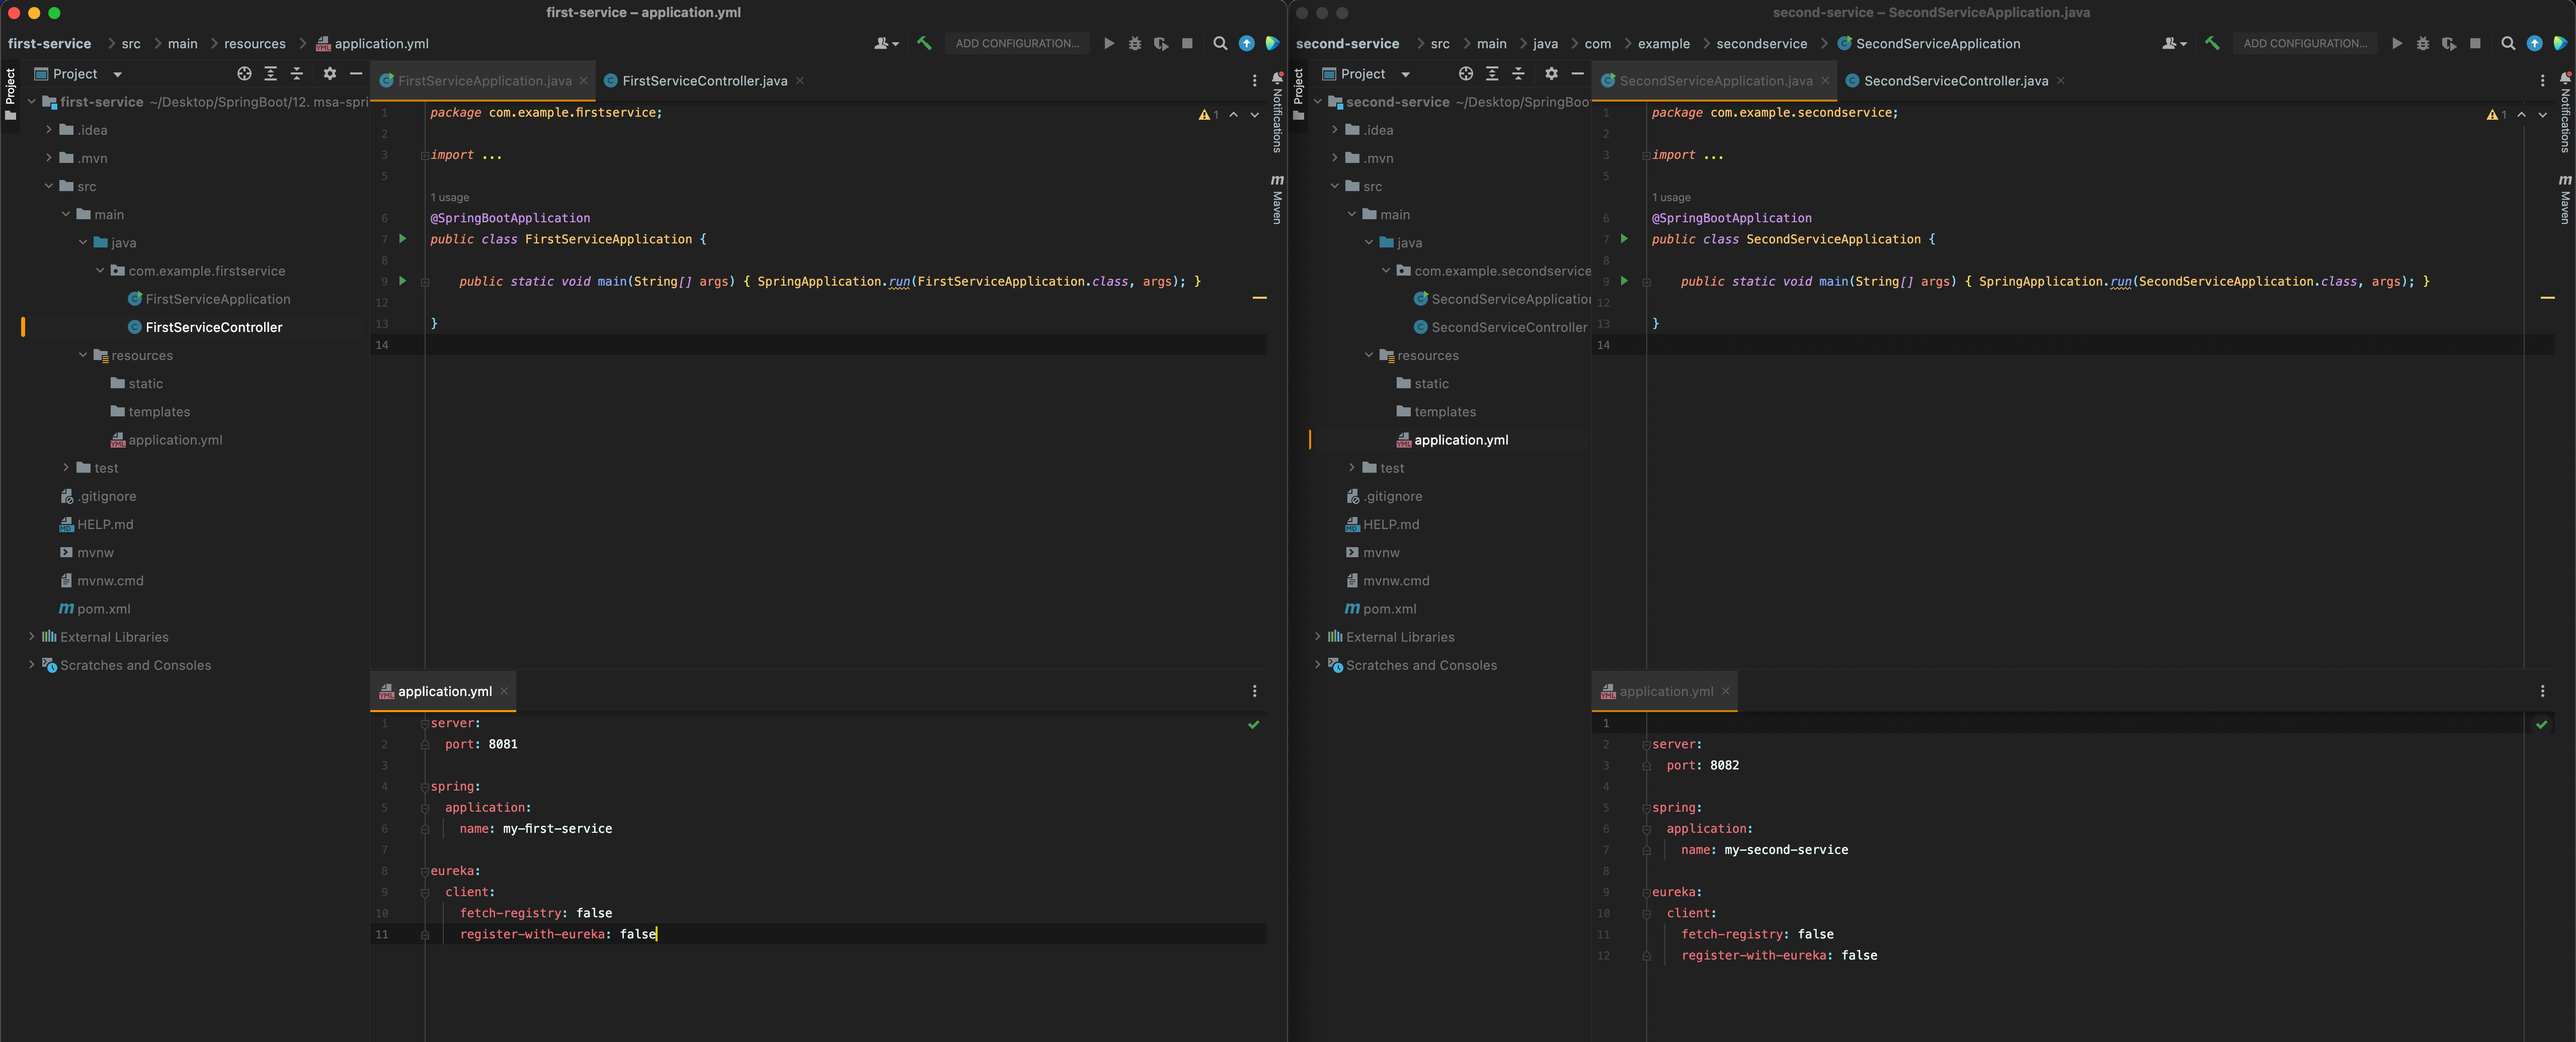Open the Maven tool window in first-service
The height and width of the screenshot is (1042, 2576).
click(x=1277, y=199)
